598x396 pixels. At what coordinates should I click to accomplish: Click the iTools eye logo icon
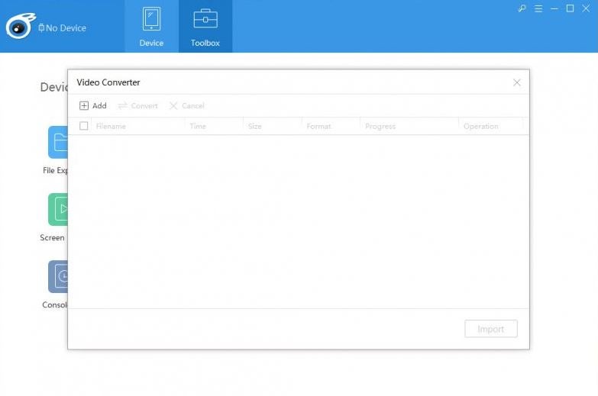(x=21, y=26)
